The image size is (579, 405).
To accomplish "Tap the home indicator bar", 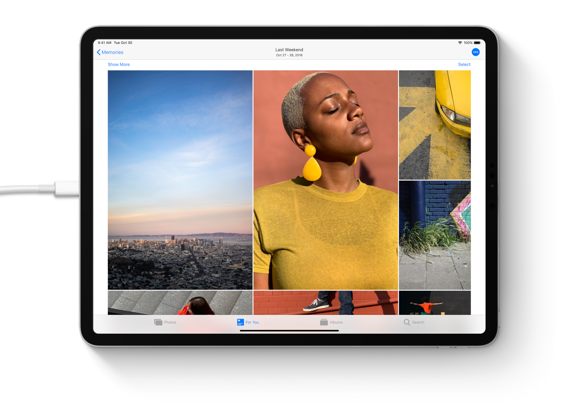I will coord(289,331).
